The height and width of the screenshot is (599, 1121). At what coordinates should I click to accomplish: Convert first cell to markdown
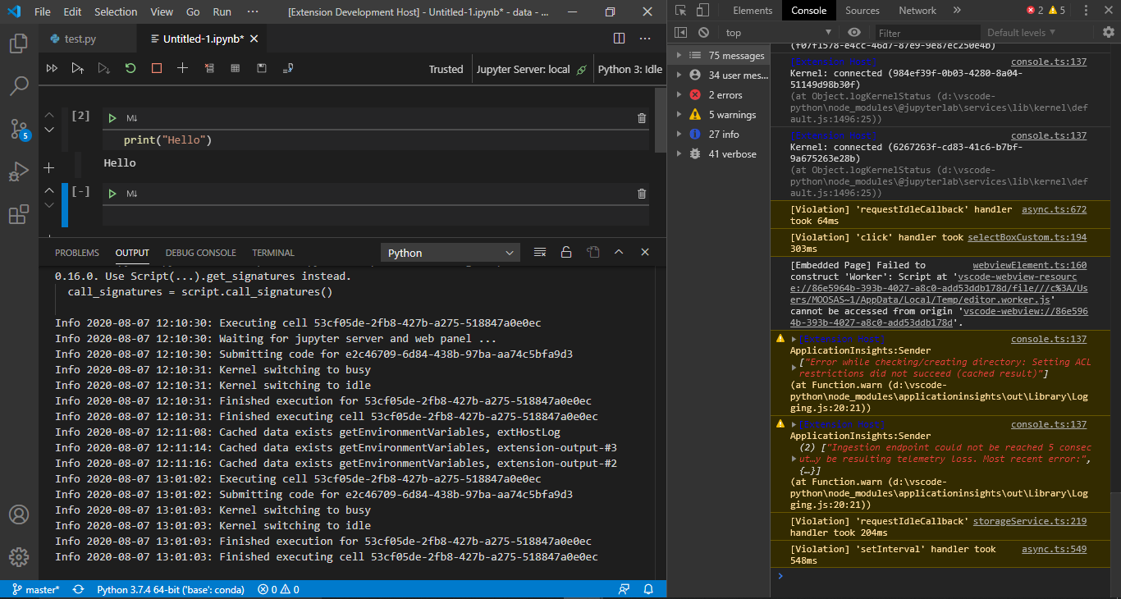click(x=131, y=119)
